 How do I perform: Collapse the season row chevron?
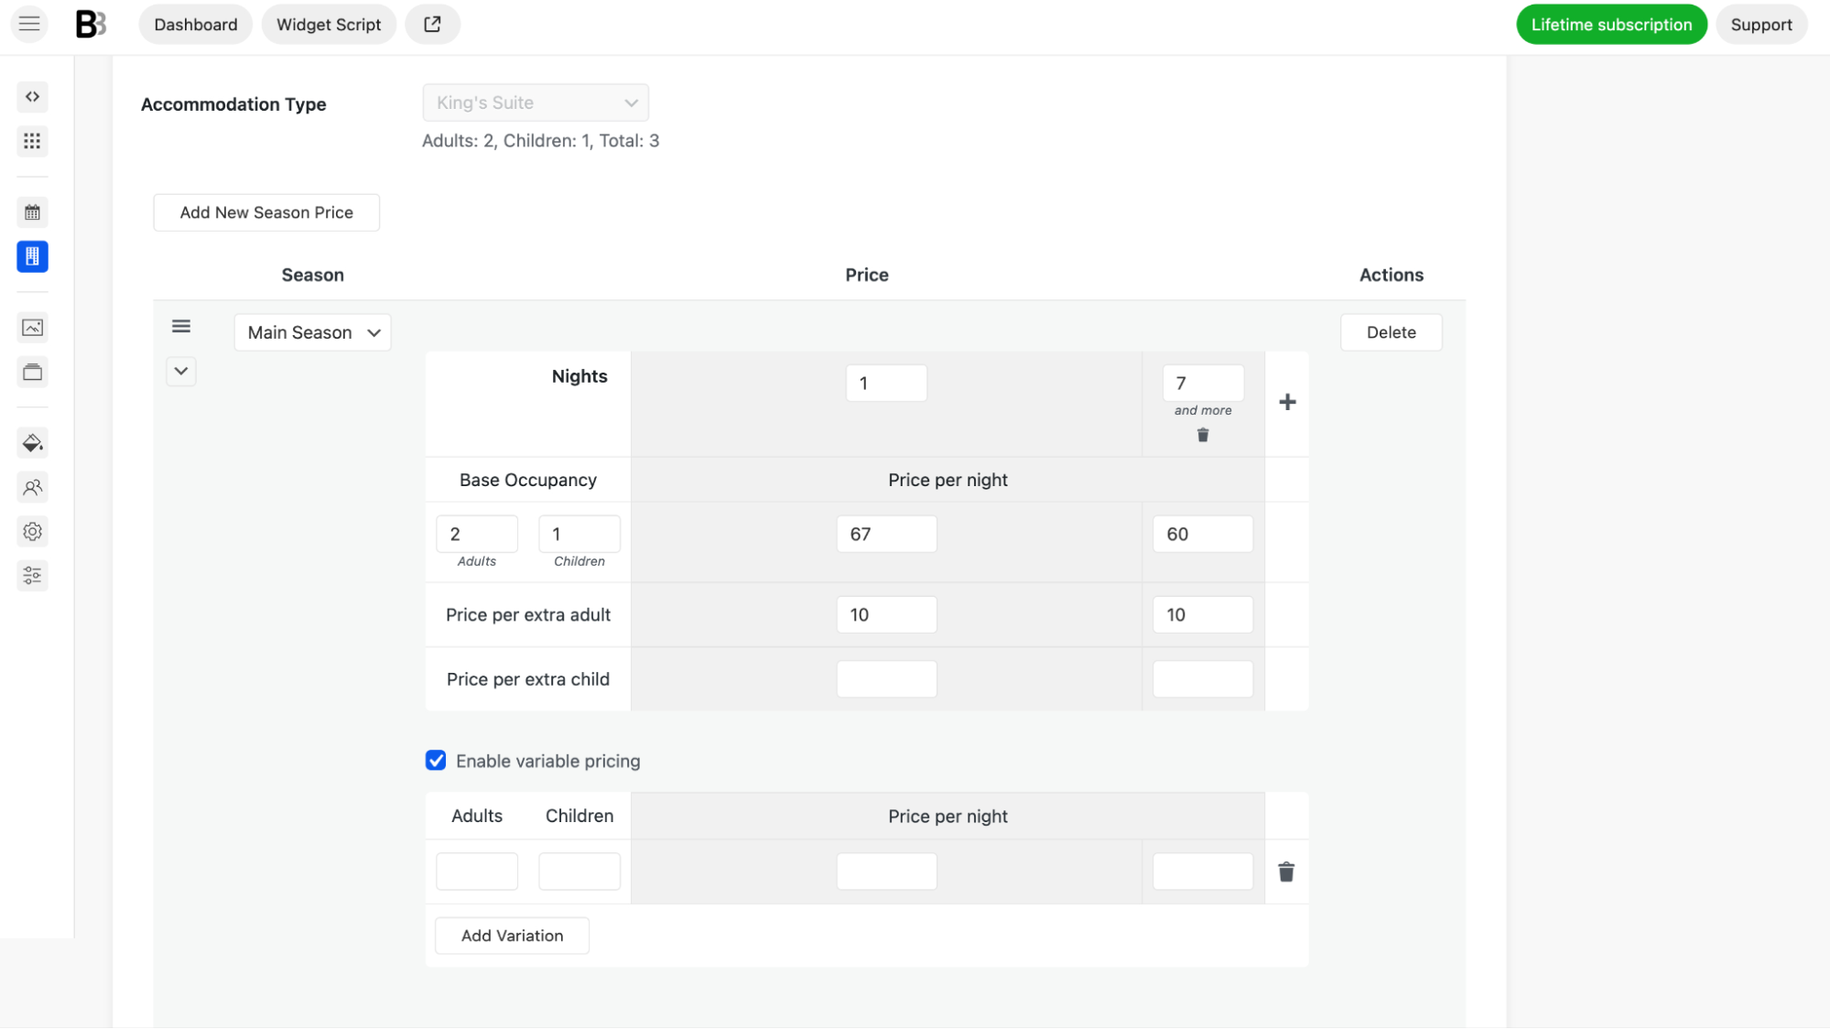click(x=181, y=372)
